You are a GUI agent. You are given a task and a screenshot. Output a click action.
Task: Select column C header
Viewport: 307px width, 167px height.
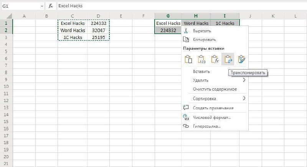[x=73, y=16]
